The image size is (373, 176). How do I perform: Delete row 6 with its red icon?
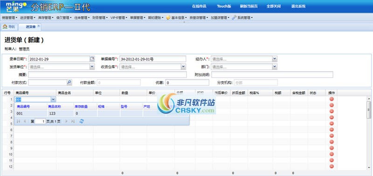coord(332,130)
